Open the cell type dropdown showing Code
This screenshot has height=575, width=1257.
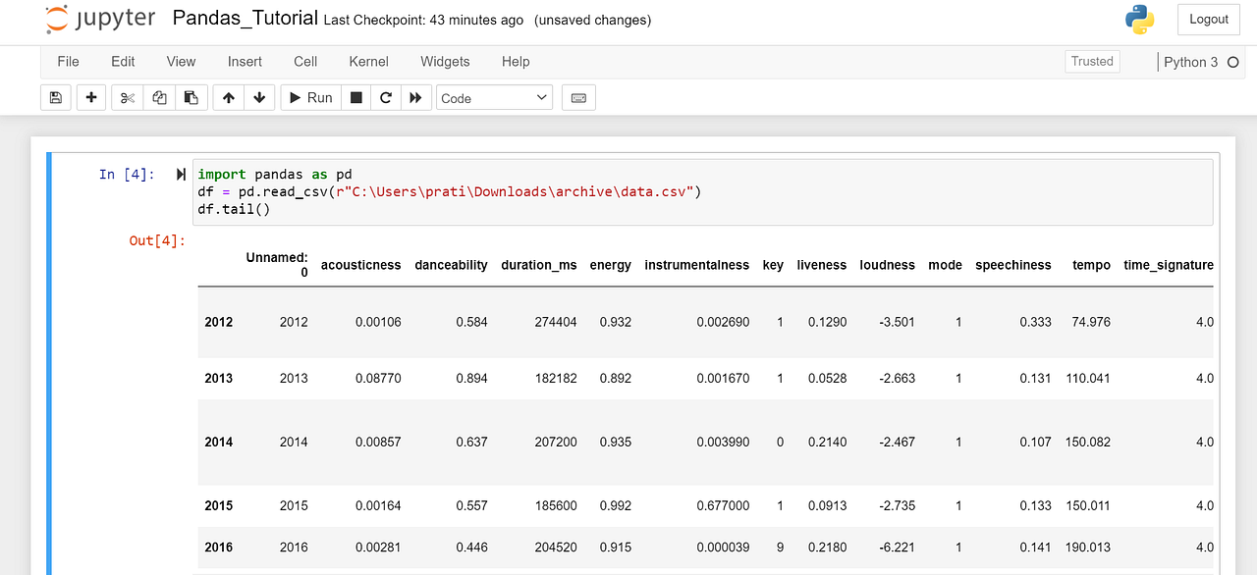pyautogui.click(x=493, y=97)
